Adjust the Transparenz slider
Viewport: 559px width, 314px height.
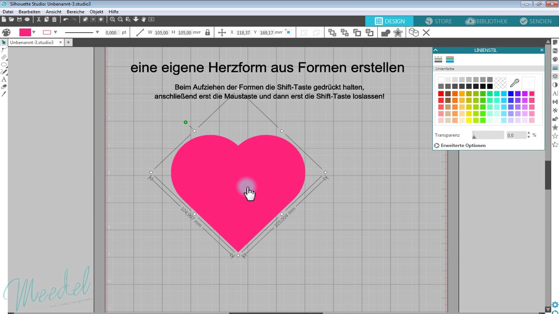488,136
